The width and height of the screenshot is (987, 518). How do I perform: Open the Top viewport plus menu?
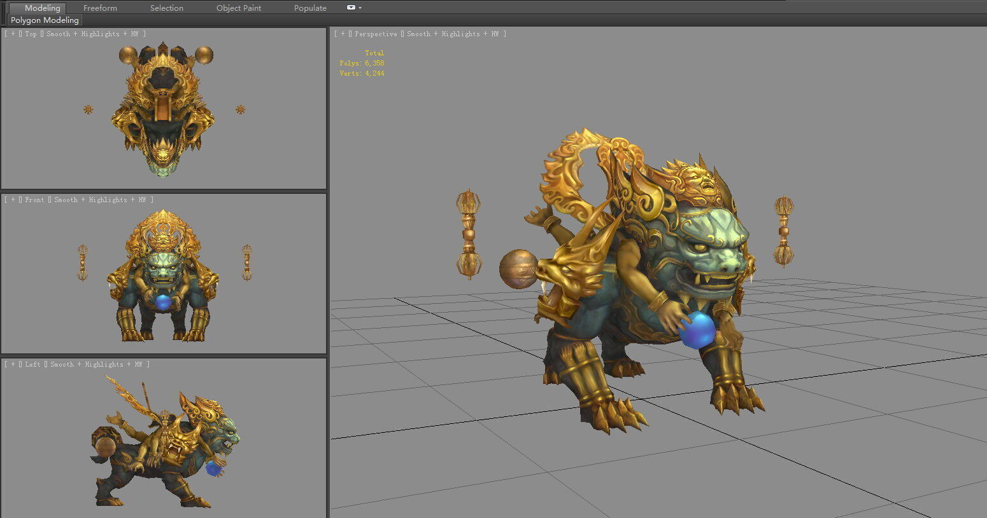[x=13, y=34]
